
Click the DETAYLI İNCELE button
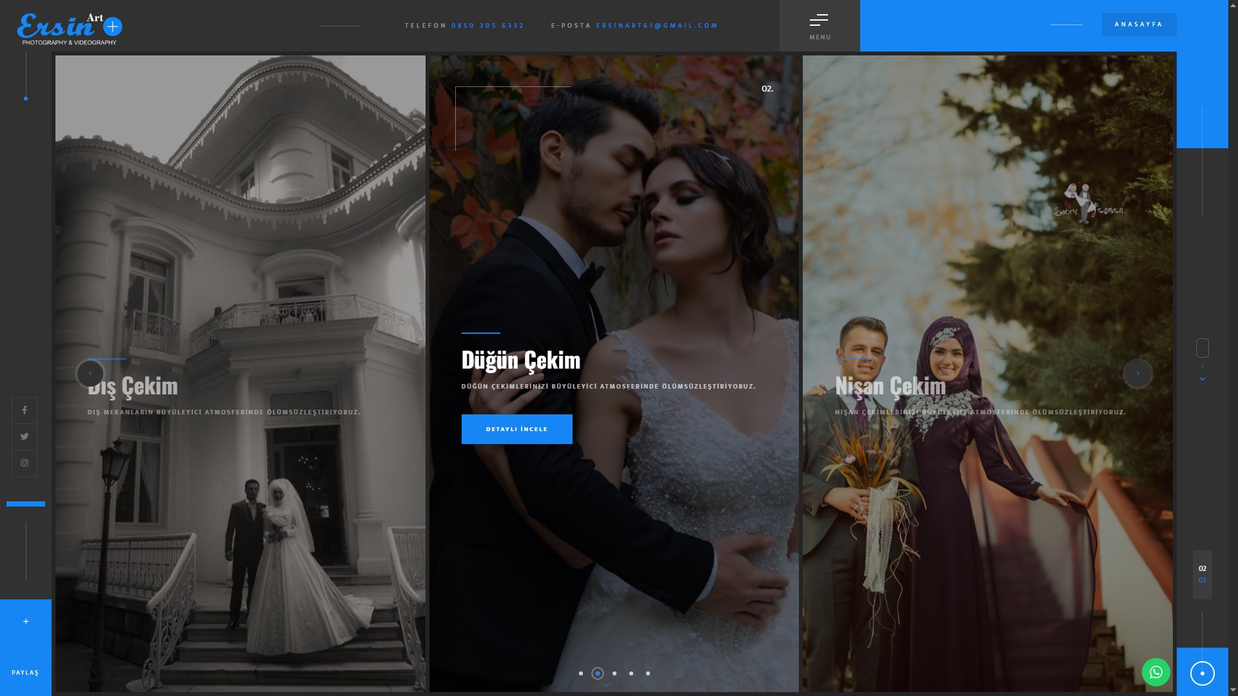click(516, 429)
